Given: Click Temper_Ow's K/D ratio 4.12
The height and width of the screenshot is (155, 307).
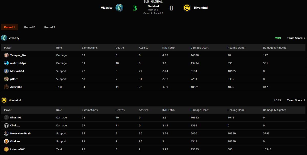Looking at the screenshot, I should point(165,55).
